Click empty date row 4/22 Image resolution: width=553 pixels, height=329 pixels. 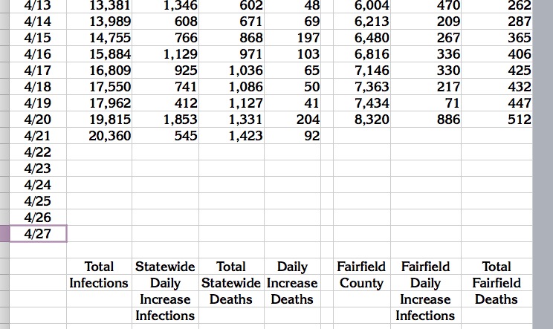(38, 152)
